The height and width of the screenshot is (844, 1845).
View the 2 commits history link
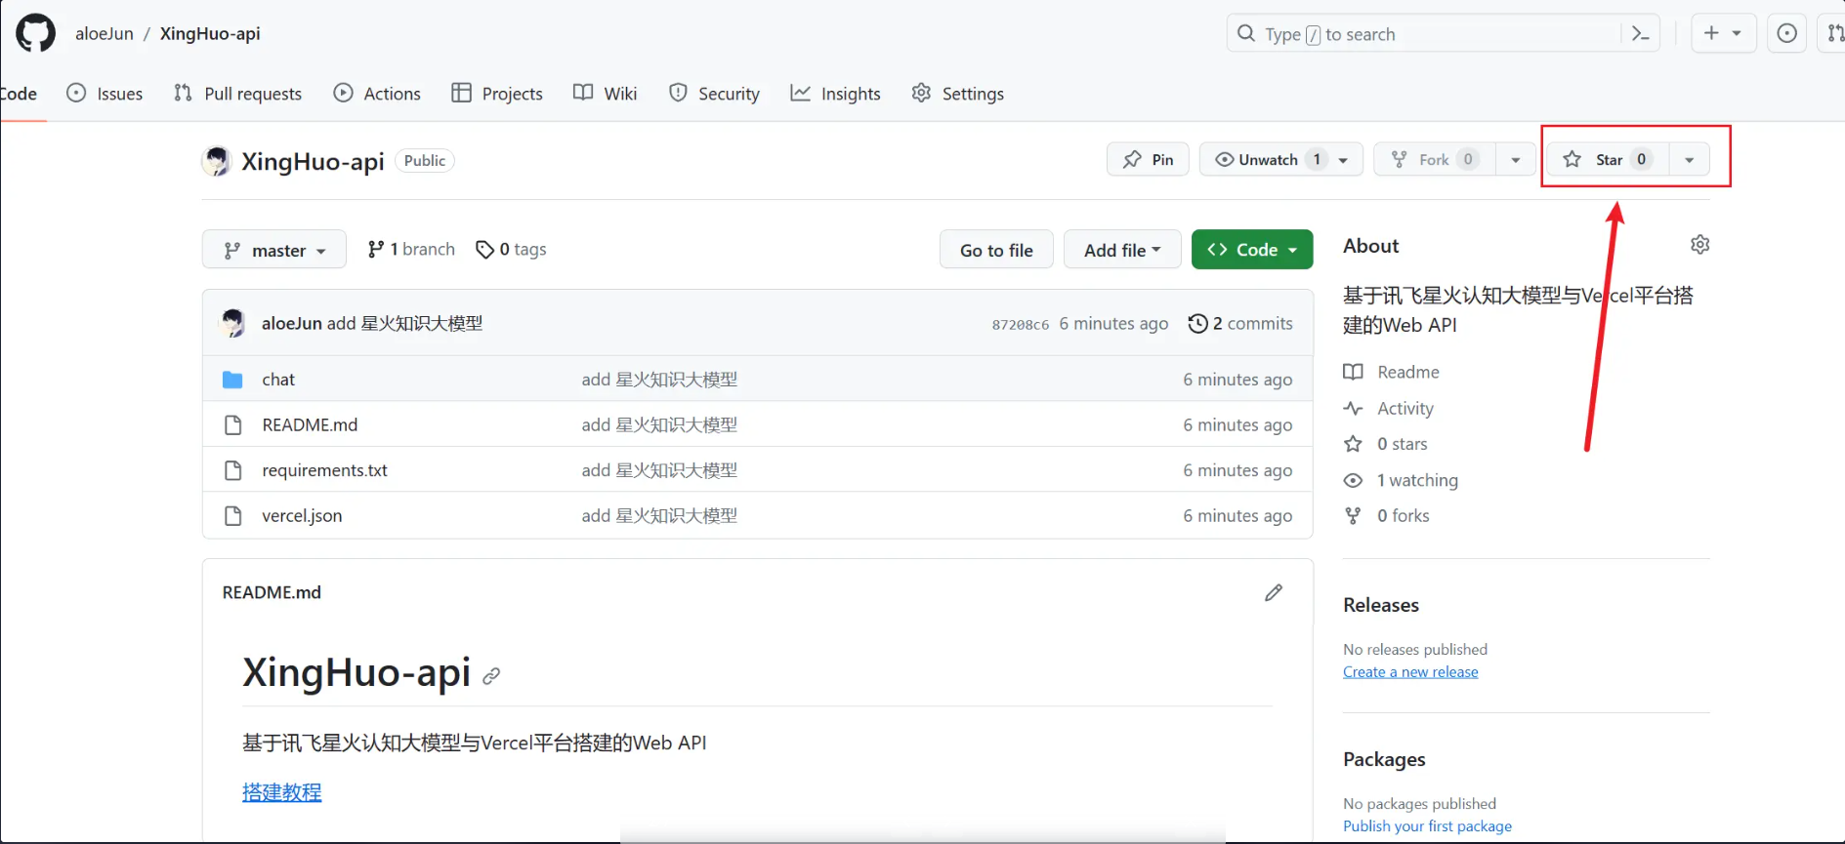pyautogui.click(x=1240, y=323)
